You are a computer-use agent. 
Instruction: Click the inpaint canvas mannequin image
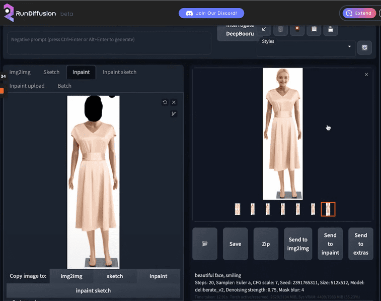93,182
